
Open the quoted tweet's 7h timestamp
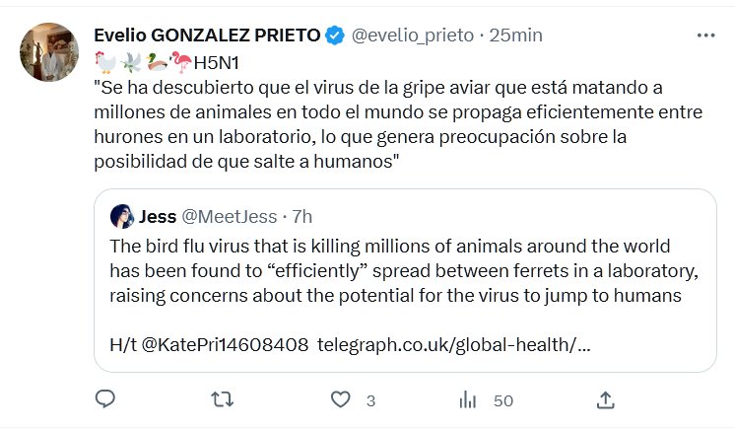301,216
